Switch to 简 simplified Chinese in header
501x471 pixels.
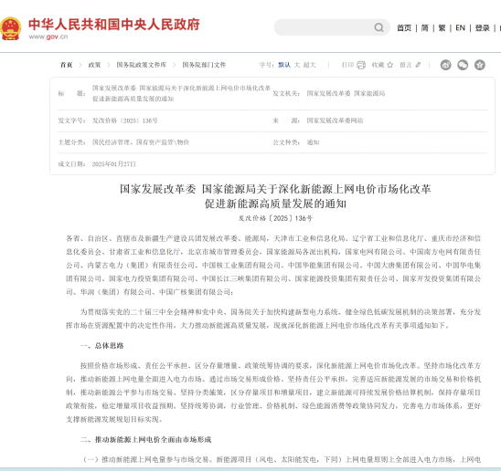tap(424, 28)
